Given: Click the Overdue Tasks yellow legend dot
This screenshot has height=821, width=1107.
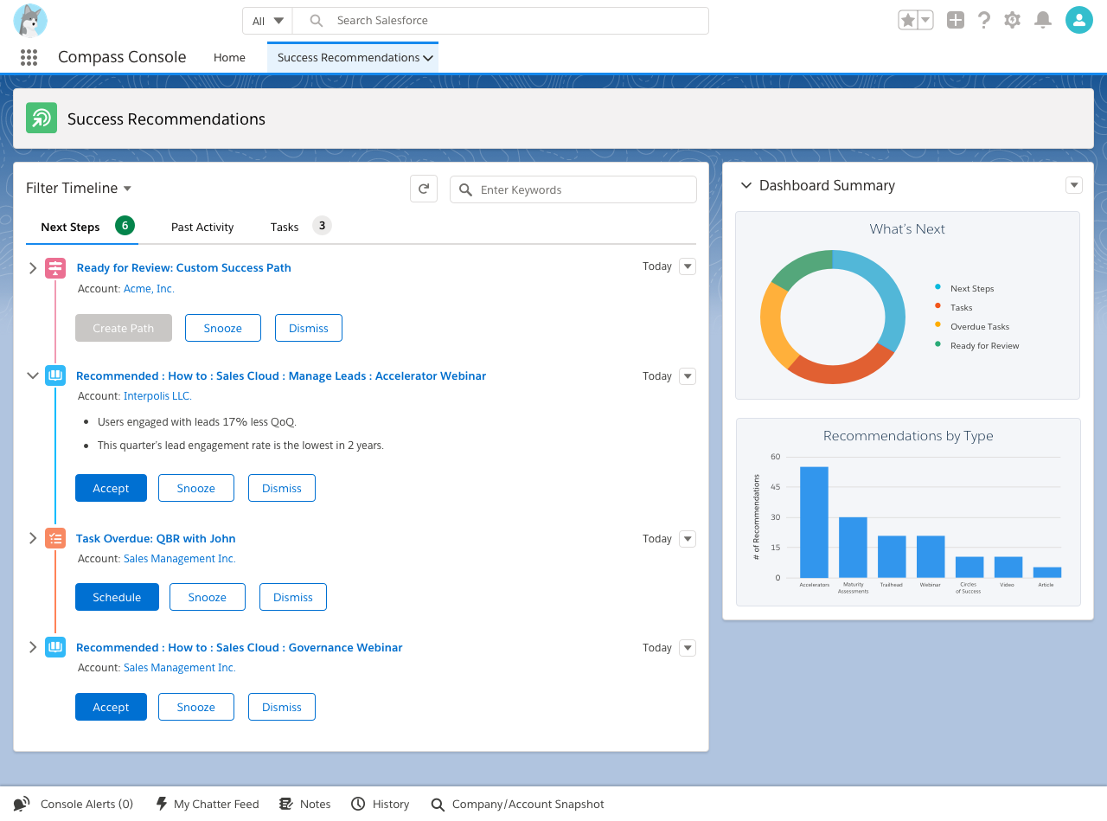Looking at the screenshot, I should pos(937,325).
